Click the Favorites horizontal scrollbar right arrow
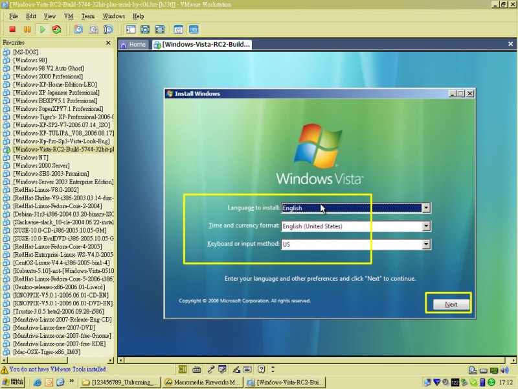Screen dimensions: 518x389 tap(111, 360)
